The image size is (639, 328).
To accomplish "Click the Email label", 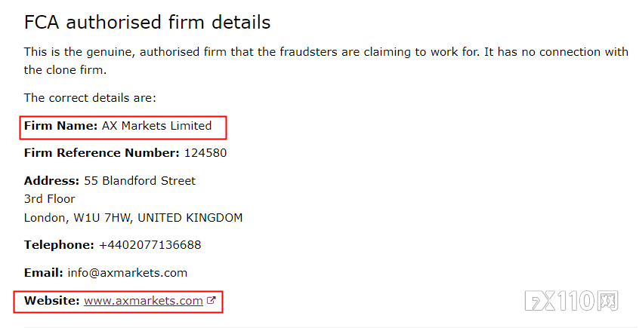I will [x=44, y=273].
